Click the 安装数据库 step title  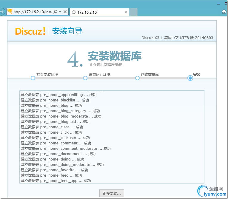(115, 56)
